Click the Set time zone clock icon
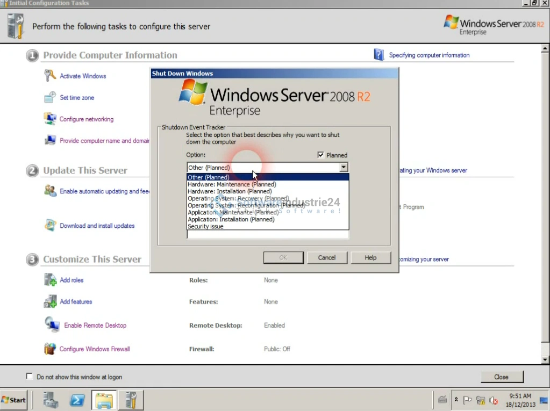 tap(50, 97)
